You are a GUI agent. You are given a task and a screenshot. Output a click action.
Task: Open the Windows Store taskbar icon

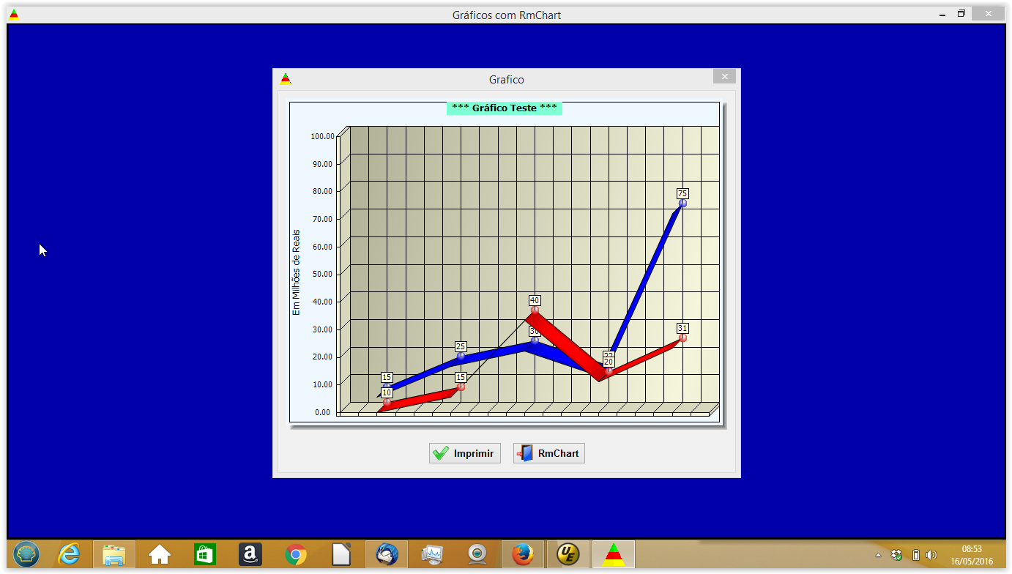pyautogui.click(x=205, y=555)
